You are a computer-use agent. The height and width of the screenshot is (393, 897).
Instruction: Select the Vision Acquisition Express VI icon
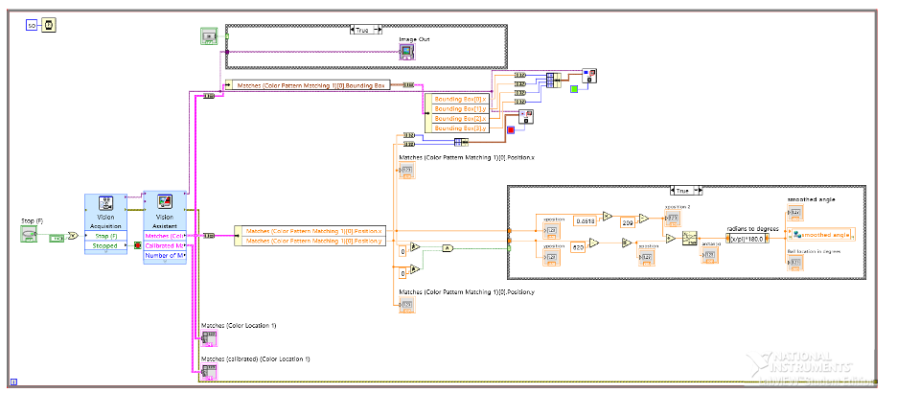tap(105, 202)
